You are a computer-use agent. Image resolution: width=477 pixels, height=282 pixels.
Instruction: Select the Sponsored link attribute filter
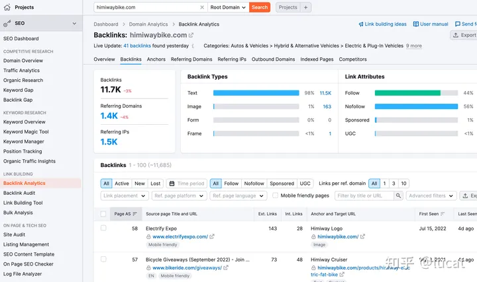pyautogui.click(x=282, y=184)
